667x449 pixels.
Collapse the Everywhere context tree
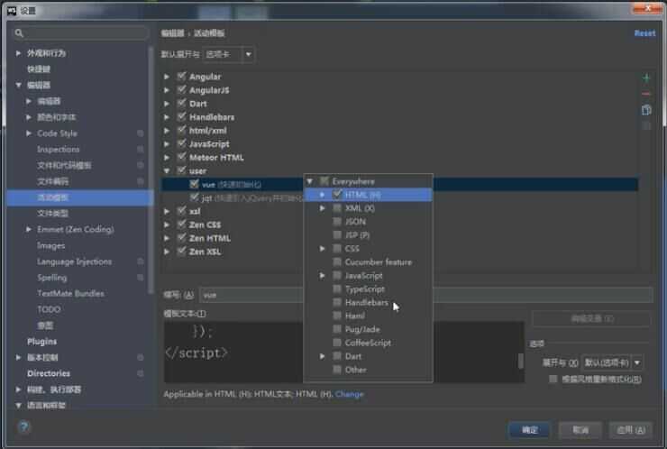(310, 181)
